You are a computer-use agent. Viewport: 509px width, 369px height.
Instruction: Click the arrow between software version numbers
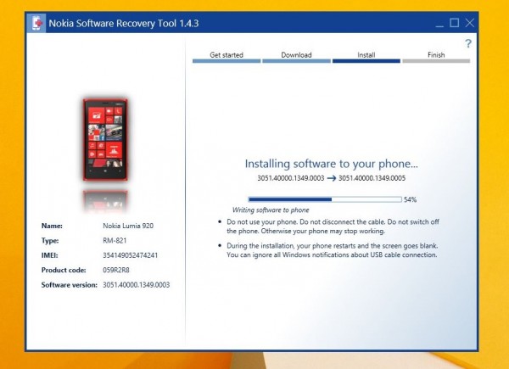[x=331, y=178]
